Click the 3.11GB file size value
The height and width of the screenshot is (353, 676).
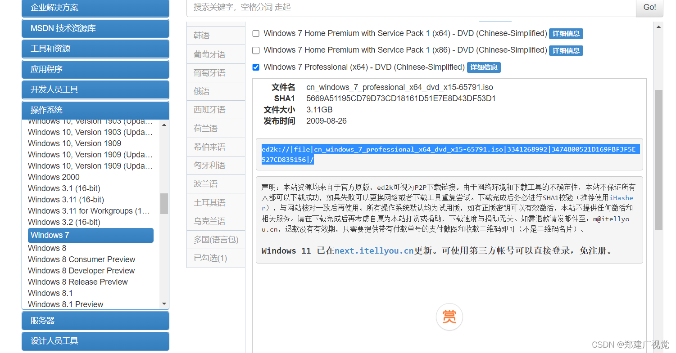pyautogui.click(x=319, y=110)
